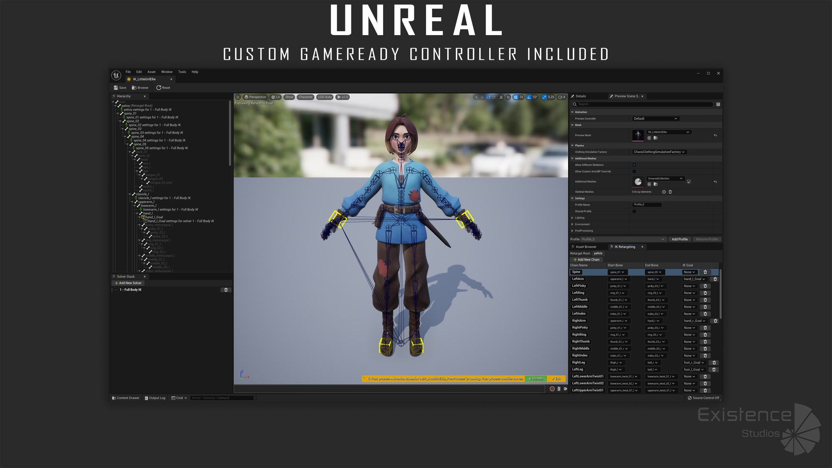Viewport: 832px width, 468px height.
Task: Open the viewport hamburger options menu
Action: pos(237,97)
